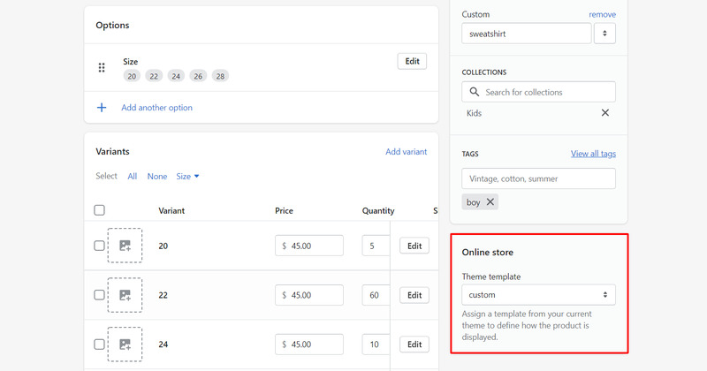Check the box for variant 24

point(99,344)
